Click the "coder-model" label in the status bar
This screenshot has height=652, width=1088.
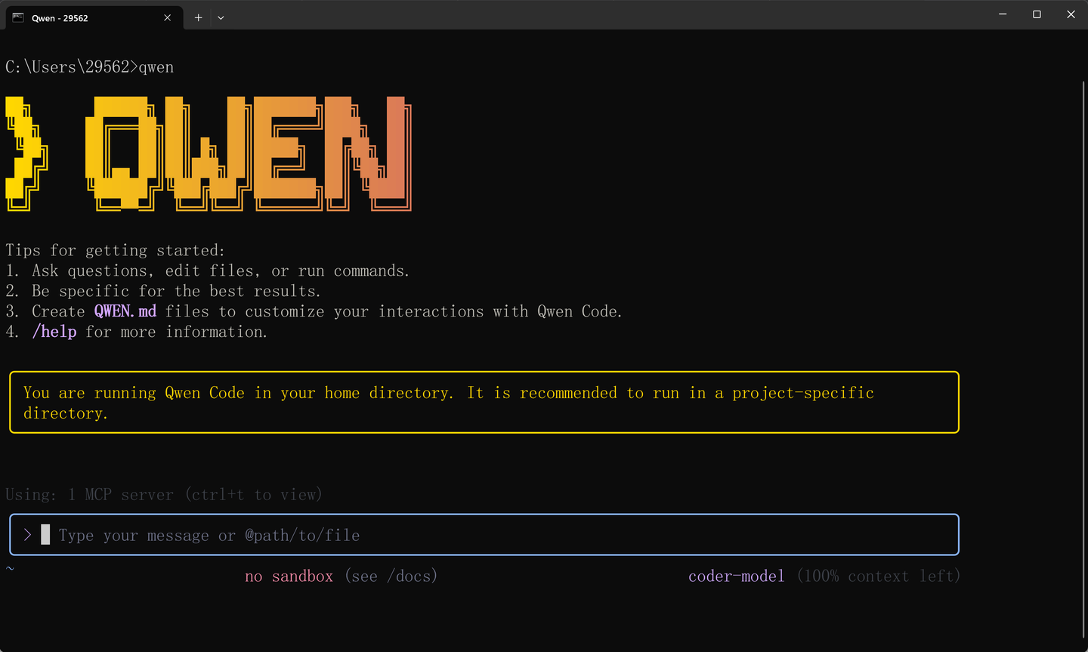[736, 576]
